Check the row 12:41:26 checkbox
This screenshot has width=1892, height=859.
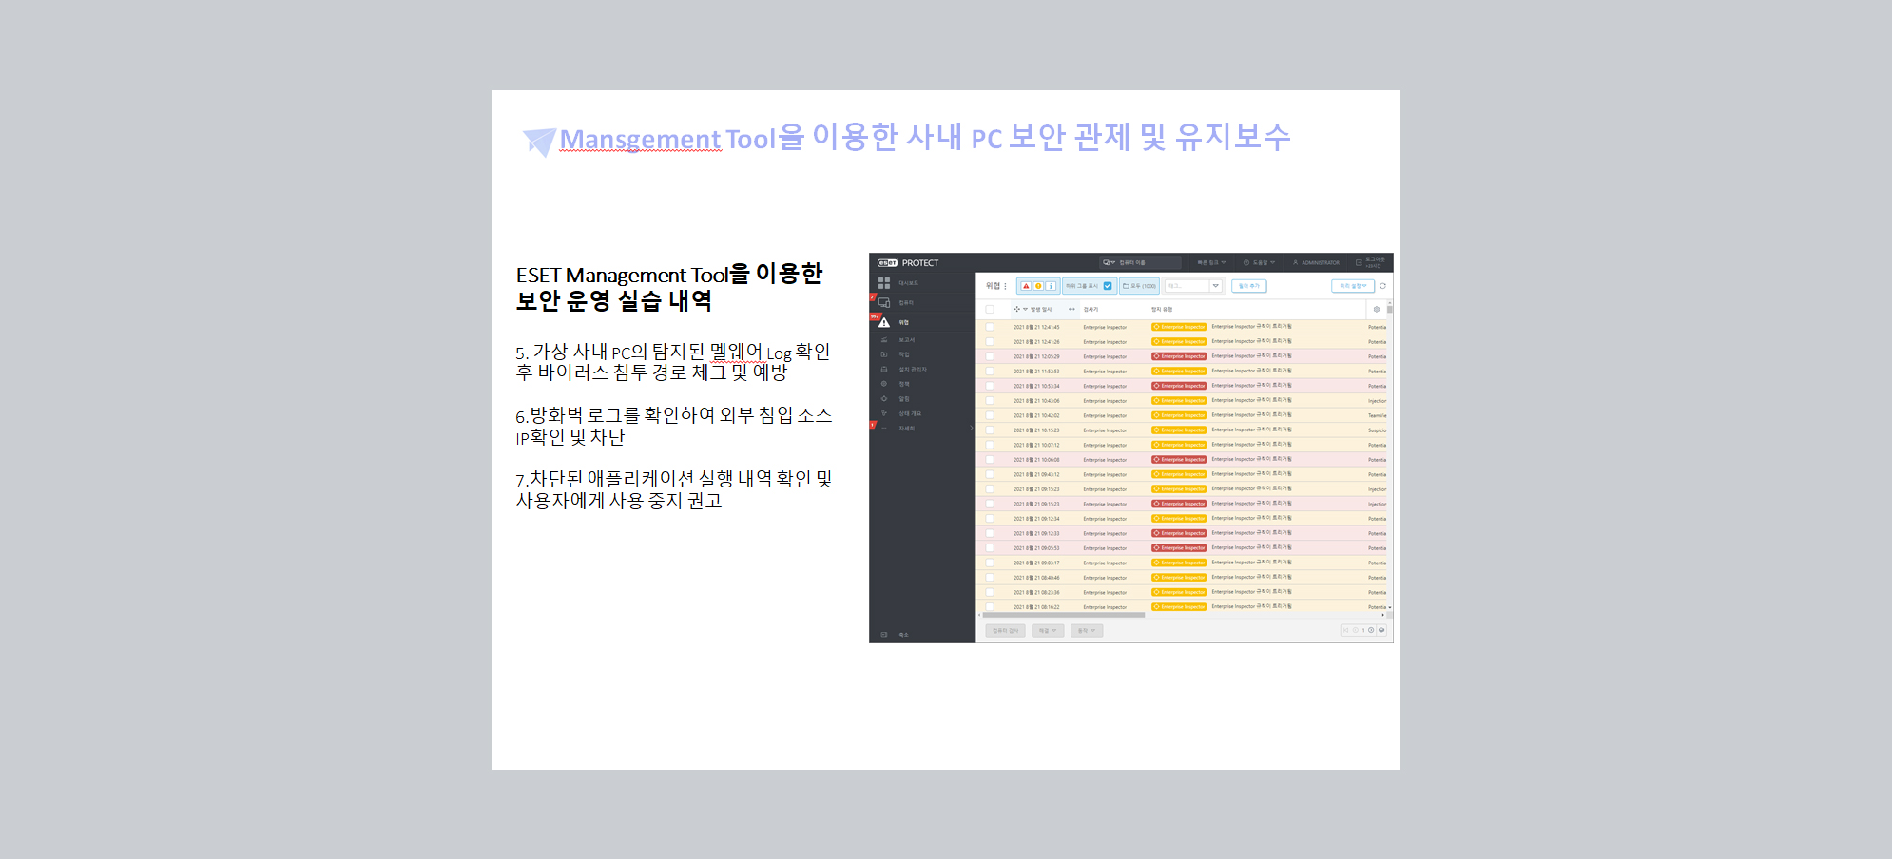click(990, 342)
